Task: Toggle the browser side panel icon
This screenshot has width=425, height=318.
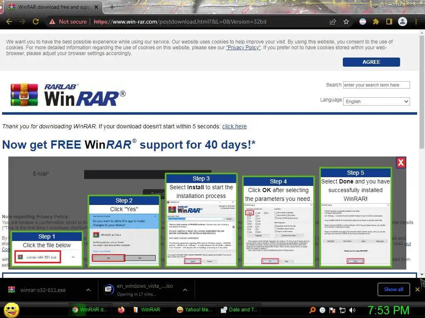Action: click(x=389, y=22)
